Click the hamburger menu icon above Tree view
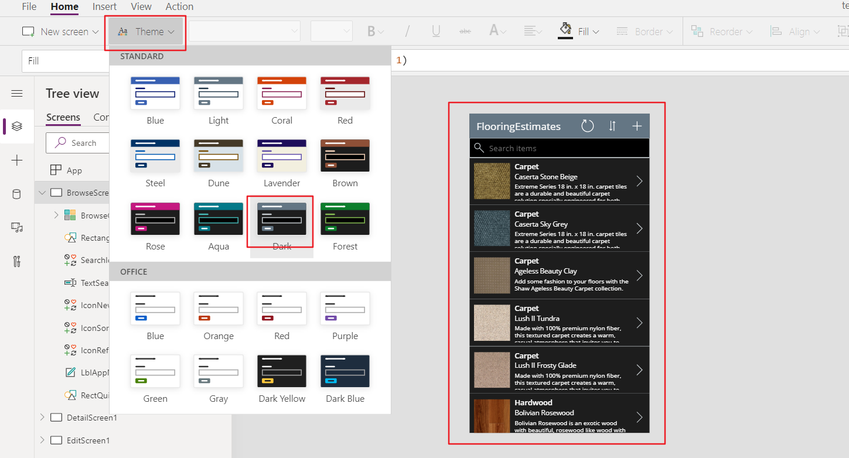 coord(17,93)
